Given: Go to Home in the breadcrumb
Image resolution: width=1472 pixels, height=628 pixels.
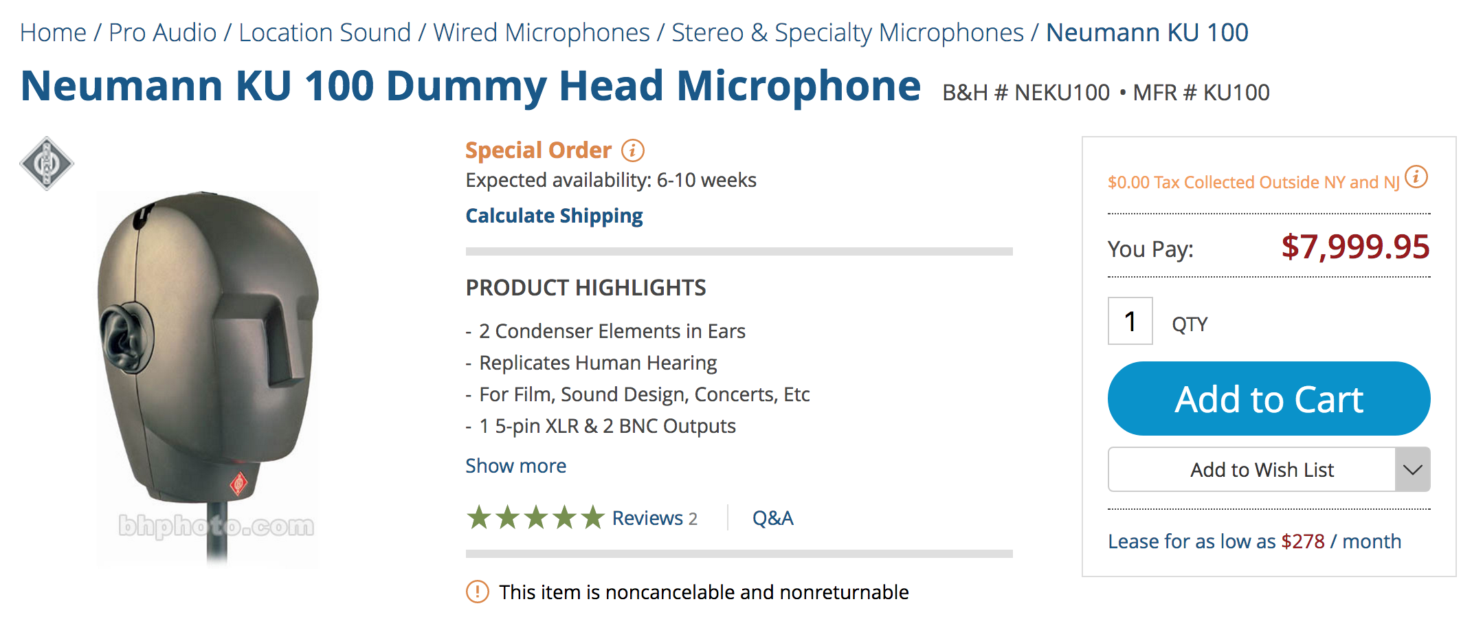Looking at the screenshot, I should (x=53, y=32).
